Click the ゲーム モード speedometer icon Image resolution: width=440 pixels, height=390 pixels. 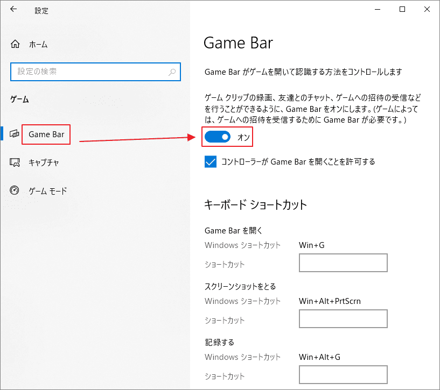coord(13,190)
